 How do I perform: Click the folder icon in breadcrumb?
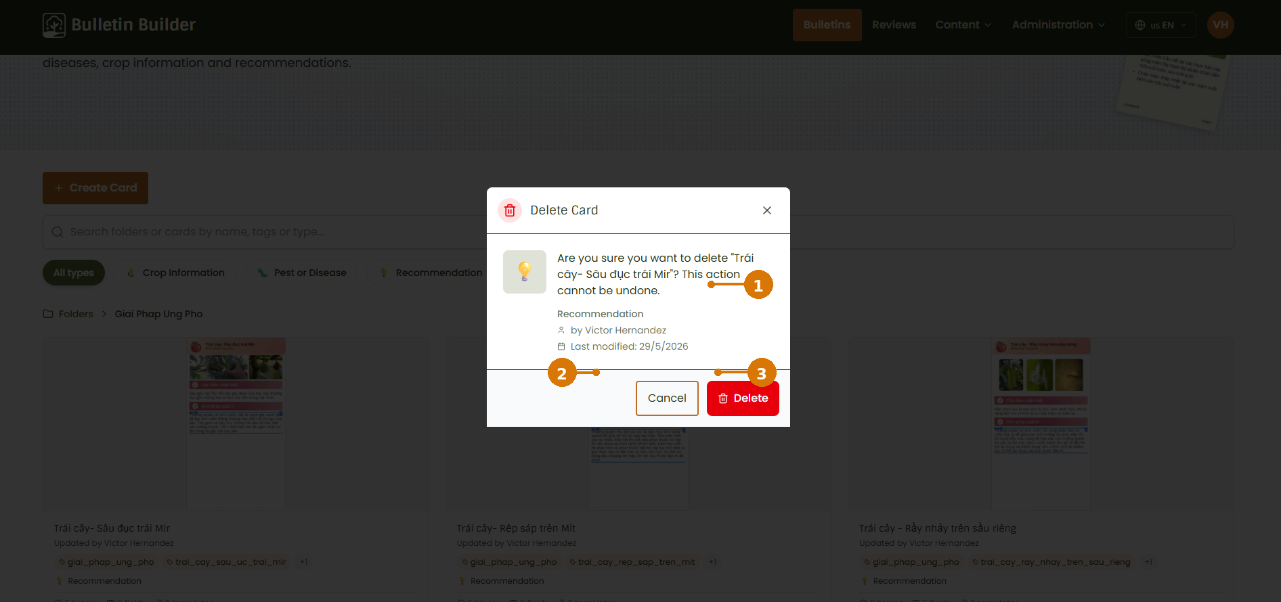pos(48,314)
